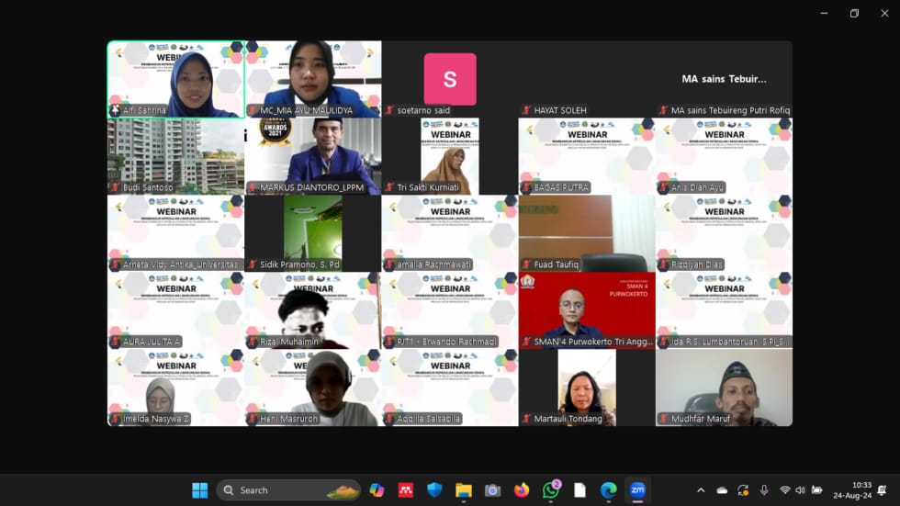Image resolution: width=900 pixels, height=506 pixels.
Task: Open Wi-Fi network settings in the tray
Action: click(784, 490)
